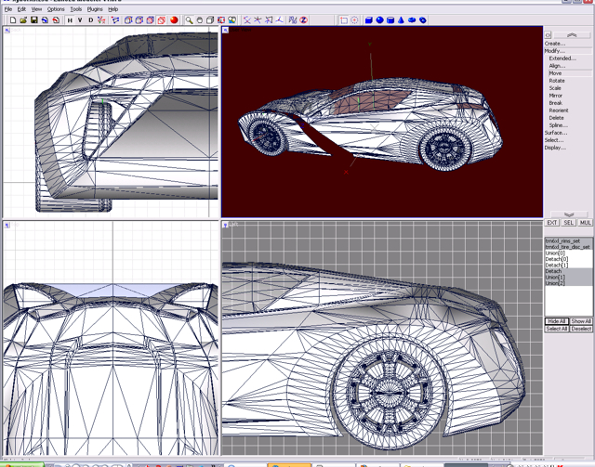
Task: Select Union[0] in the object list
Action: coord(556,253)
